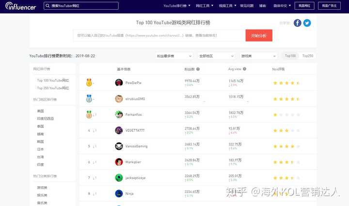Focus the YouTube channel URL input
This screenshot has width=349, height=206.
(x=159, y=35)
